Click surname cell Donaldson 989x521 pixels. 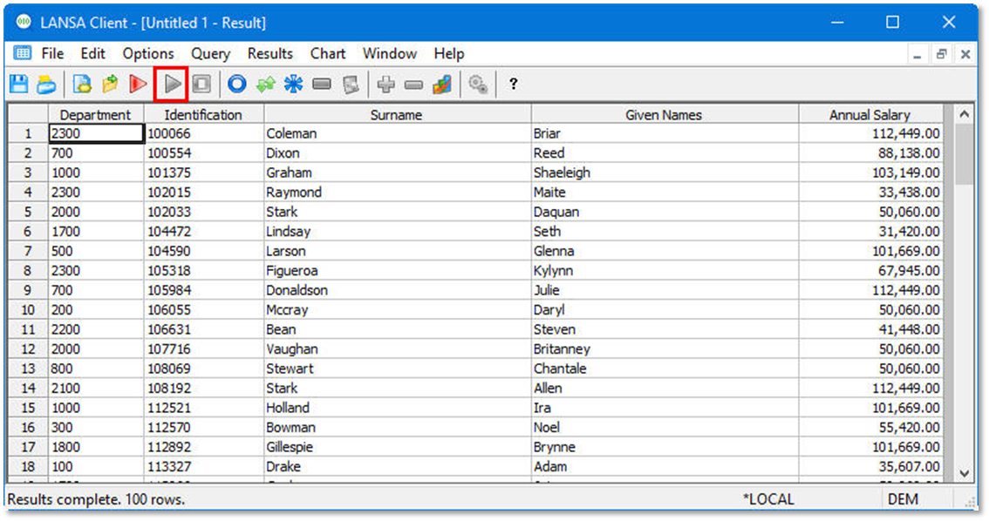pos(398,290)
